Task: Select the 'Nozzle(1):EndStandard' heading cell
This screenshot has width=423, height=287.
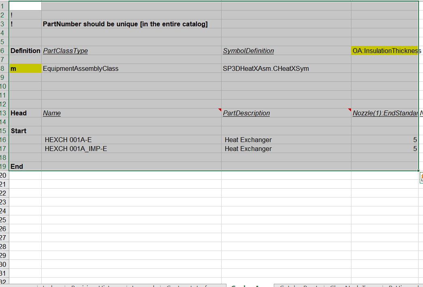Action: [x=385, y=113]
